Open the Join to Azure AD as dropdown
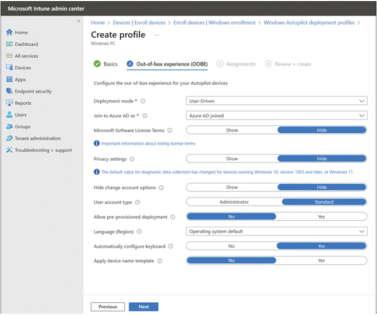This screenshot has height=316, width=377. [277, 116]
